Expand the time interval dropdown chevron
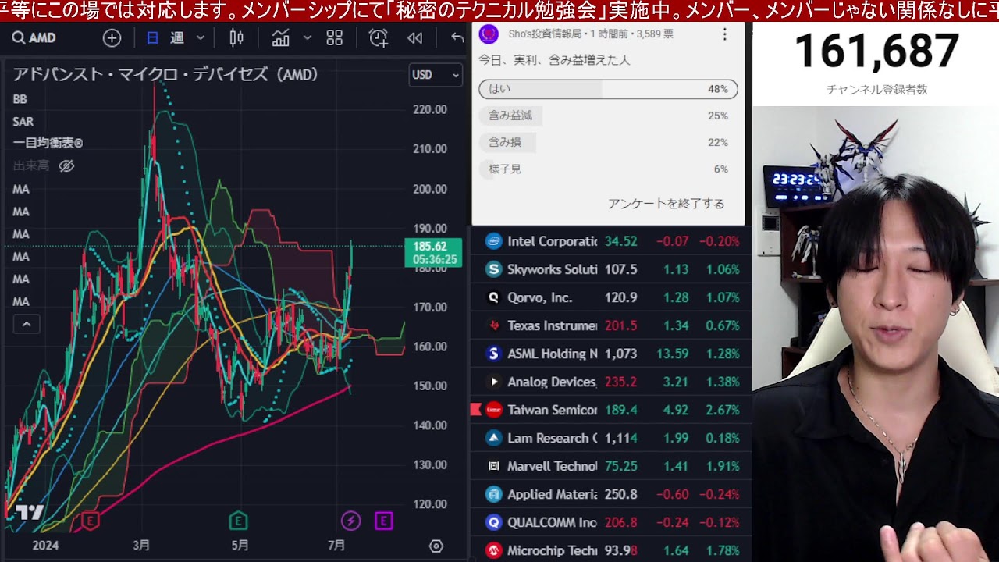 [x=201, y=37]
